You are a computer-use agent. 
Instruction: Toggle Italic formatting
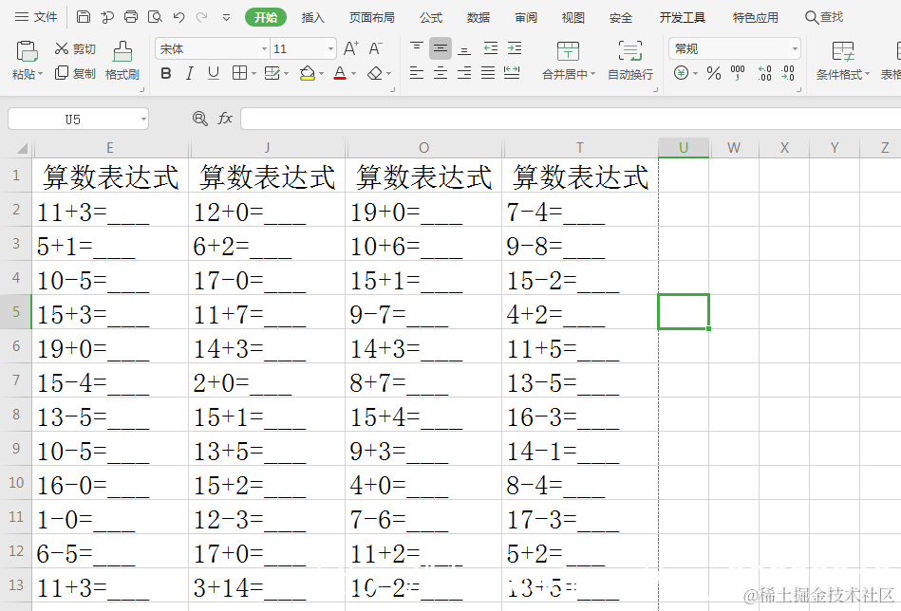[189, 73]
